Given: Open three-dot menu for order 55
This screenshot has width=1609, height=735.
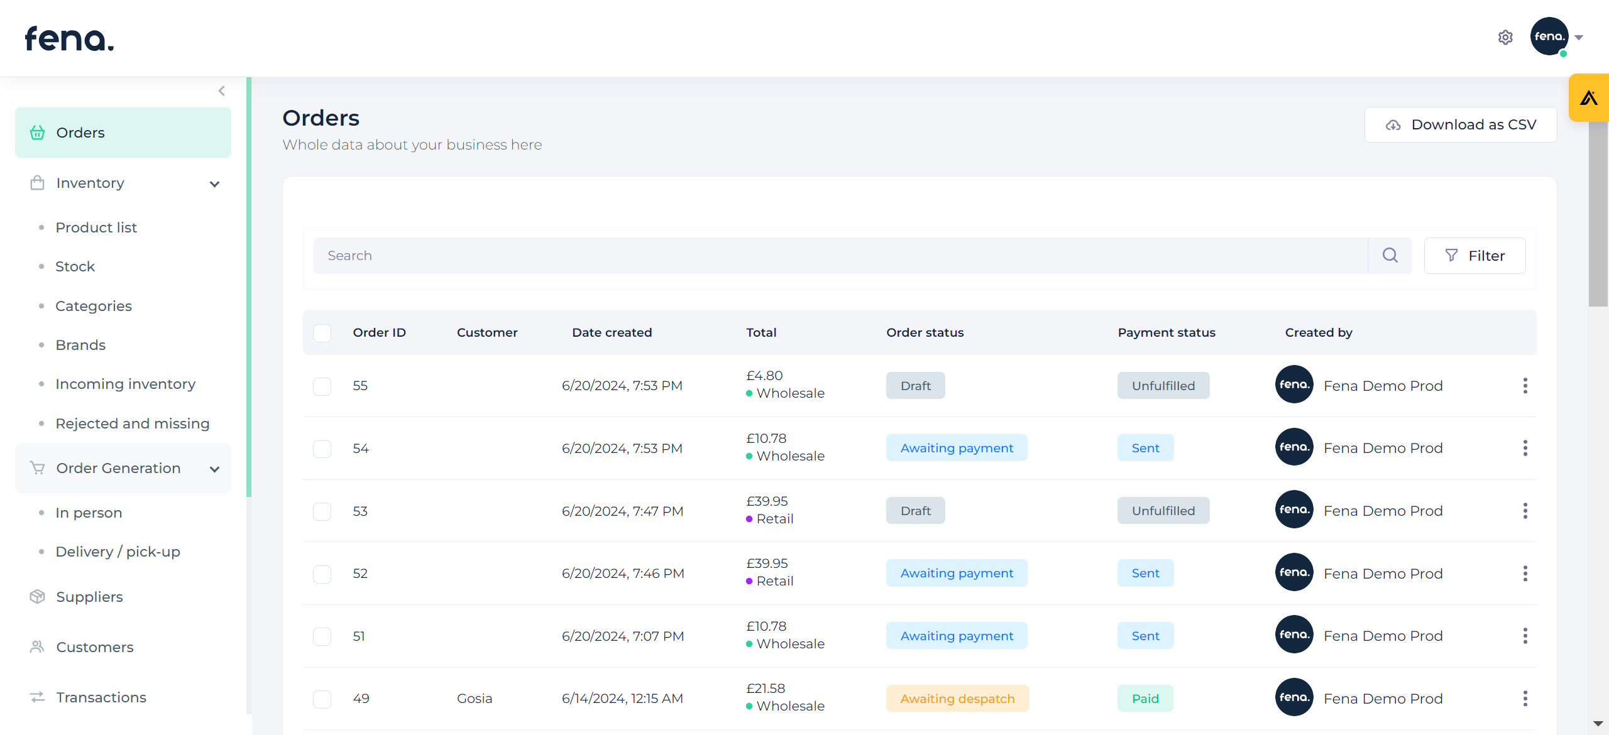Looking at the screenshot, I should 1525,386.
